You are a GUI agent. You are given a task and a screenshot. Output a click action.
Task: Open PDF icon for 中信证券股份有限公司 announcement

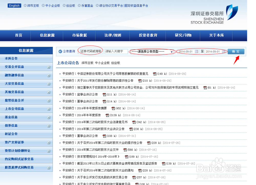(155, 74)
